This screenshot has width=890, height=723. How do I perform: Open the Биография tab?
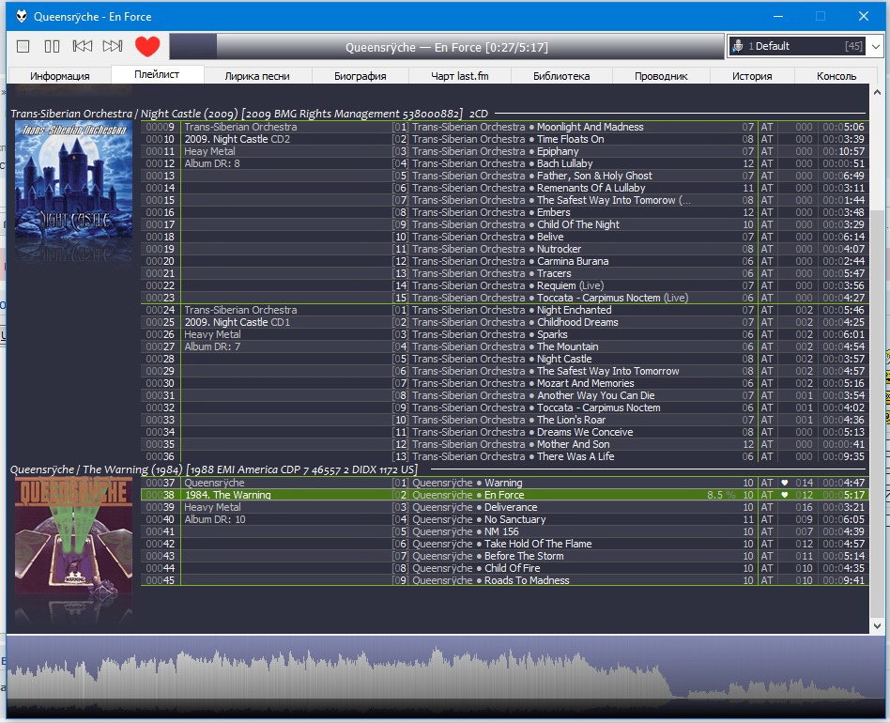click(x=360, y=76)
